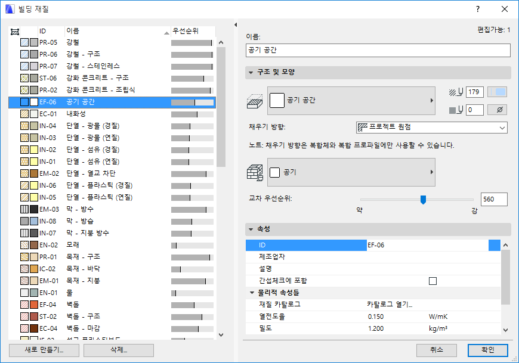This screenshot has height=363, width=519.
Task: Click the blue surface swatch of IN-08 row
Action: (34, 221)
